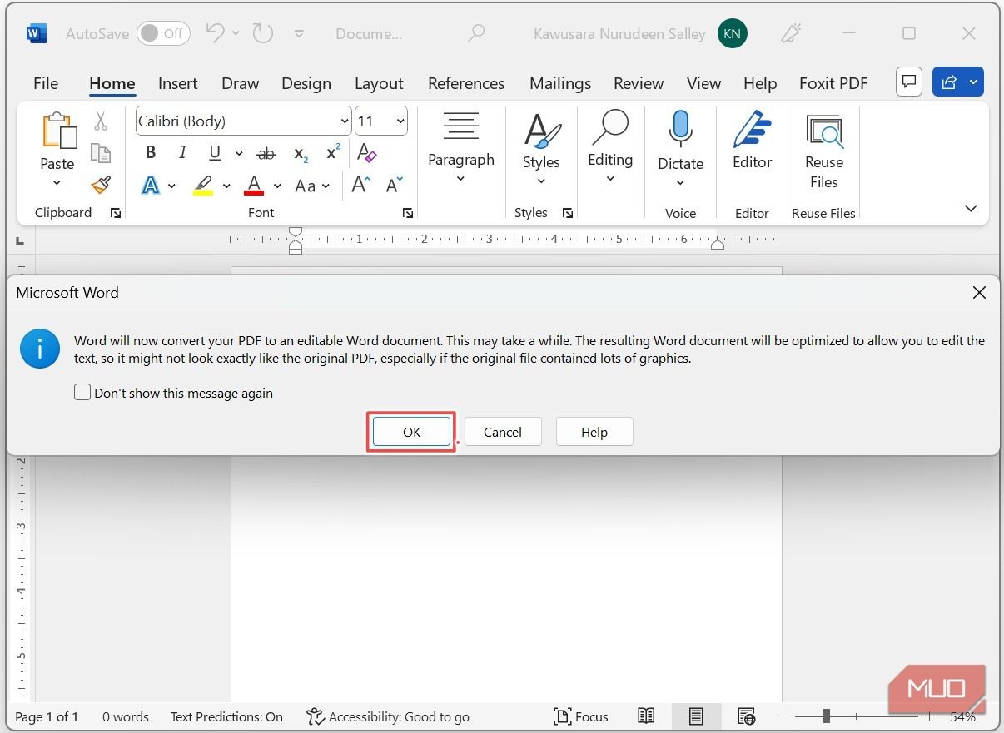Open the Insert tab
The width and height of the screenshot is (1004, 733).
[178, 83]
